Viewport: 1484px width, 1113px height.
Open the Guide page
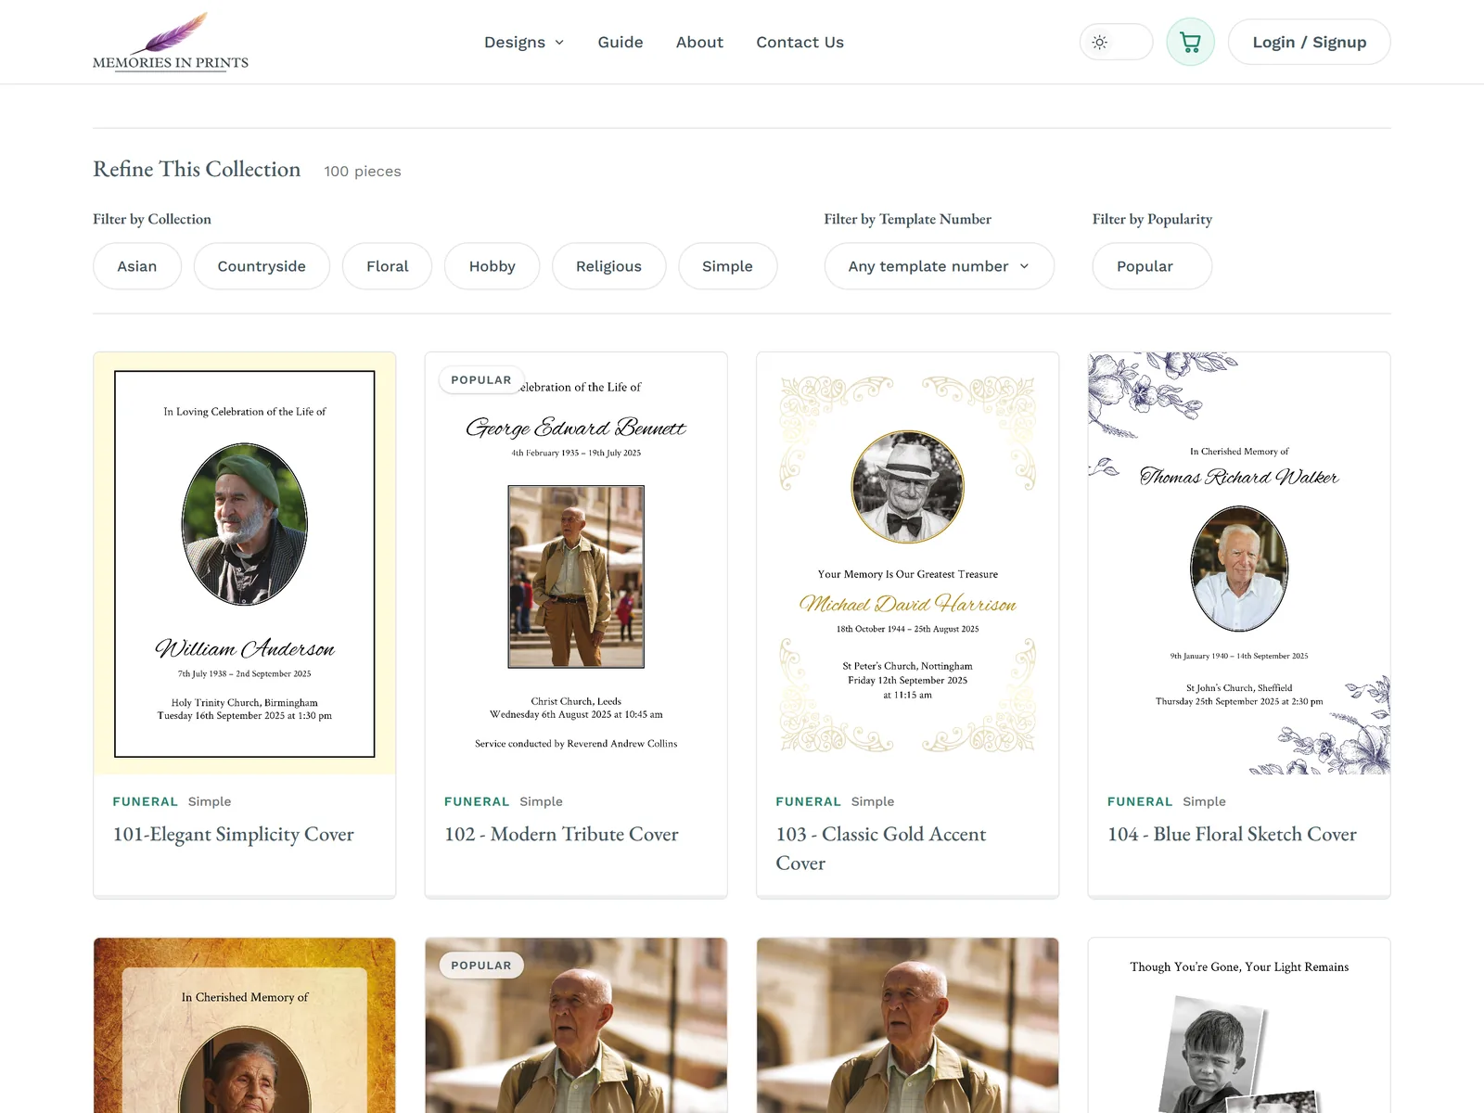tap(620, 42)
